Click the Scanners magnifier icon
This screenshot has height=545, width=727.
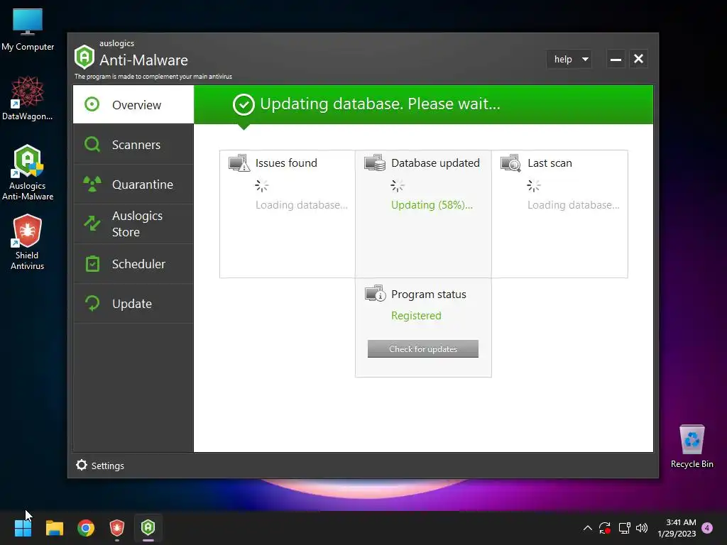[x=92, y=144]
